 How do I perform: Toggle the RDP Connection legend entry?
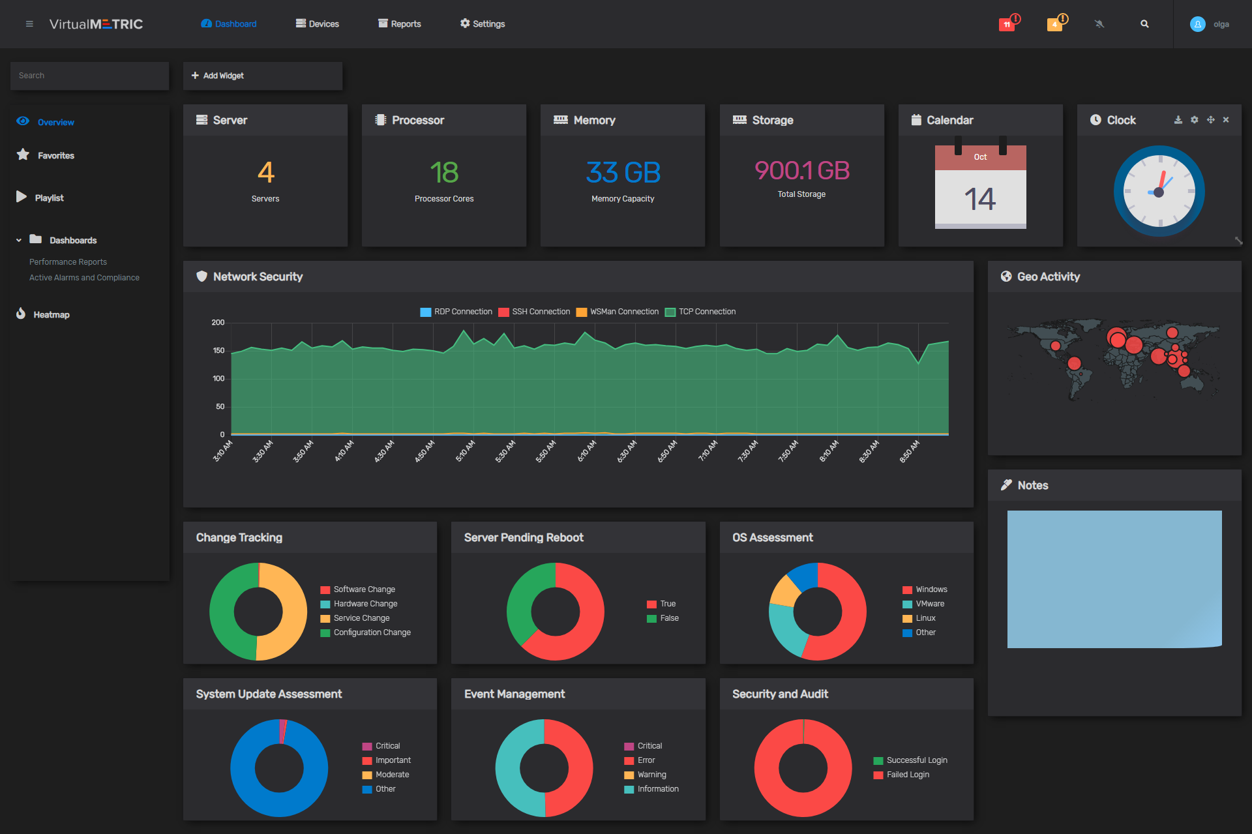[x=456, y=312]
